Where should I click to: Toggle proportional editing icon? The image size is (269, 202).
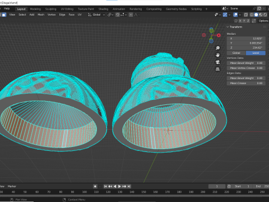point(131,15)
